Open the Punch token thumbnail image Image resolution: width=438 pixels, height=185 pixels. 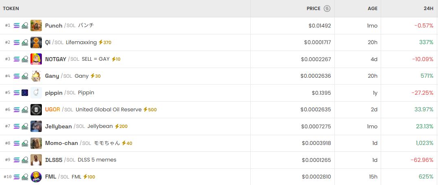point(36,26)
